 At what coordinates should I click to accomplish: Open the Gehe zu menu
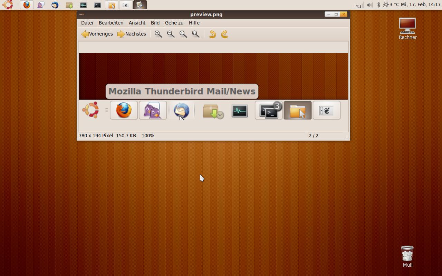174,23
